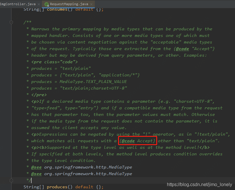
Task: Click the @ annotation icon on RequestMapping.java tab
Action: click(46, 5)
